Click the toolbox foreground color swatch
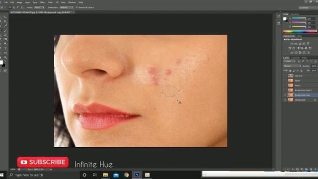 coord(1,63)
